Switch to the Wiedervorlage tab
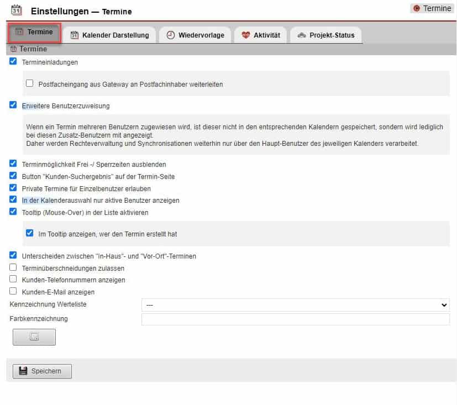Image resolution: width=457 pixels, height=405 pixels. [x=195, y=35]
